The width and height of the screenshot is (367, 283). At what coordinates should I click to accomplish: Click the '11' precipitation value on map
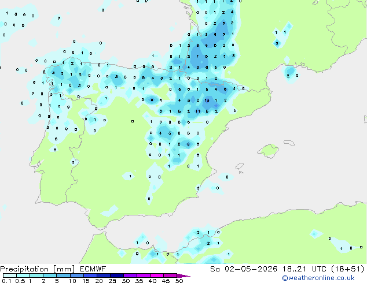click(x=198, y=111)
